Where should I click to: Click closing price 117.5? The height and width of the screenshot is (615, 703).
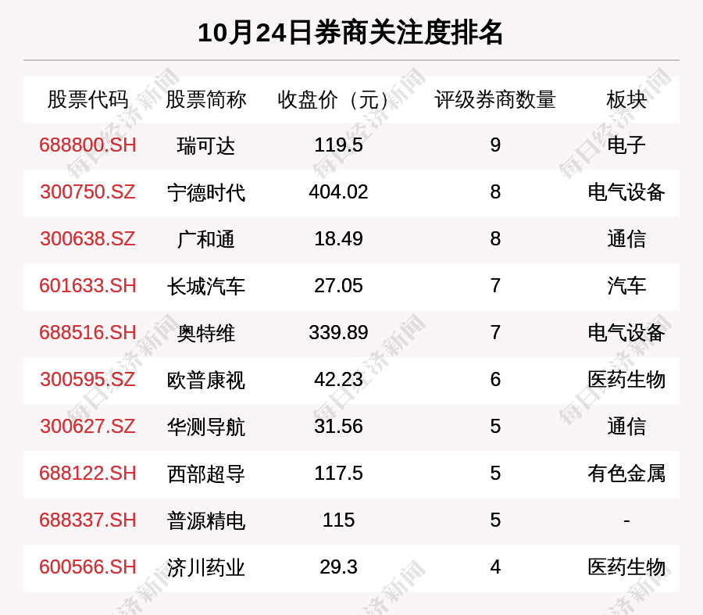(x=338, y=474)
